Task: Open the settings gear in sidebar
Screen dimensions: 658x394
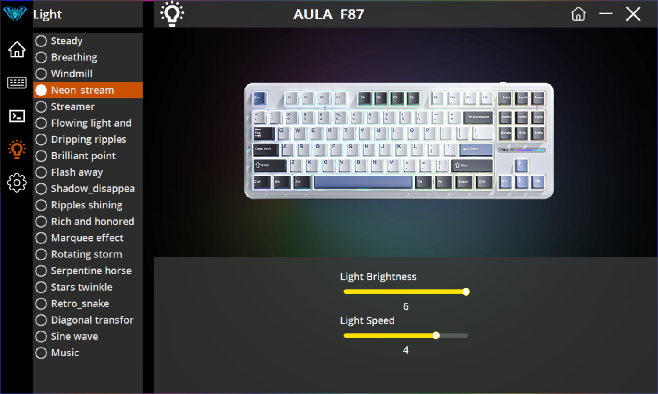Action: point(17,183)
